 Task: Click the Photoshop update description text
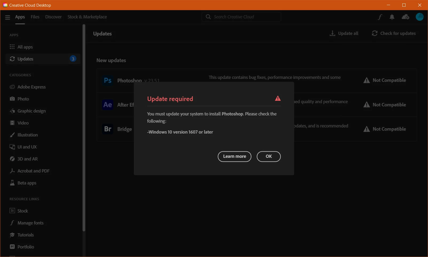pos(275,77)
